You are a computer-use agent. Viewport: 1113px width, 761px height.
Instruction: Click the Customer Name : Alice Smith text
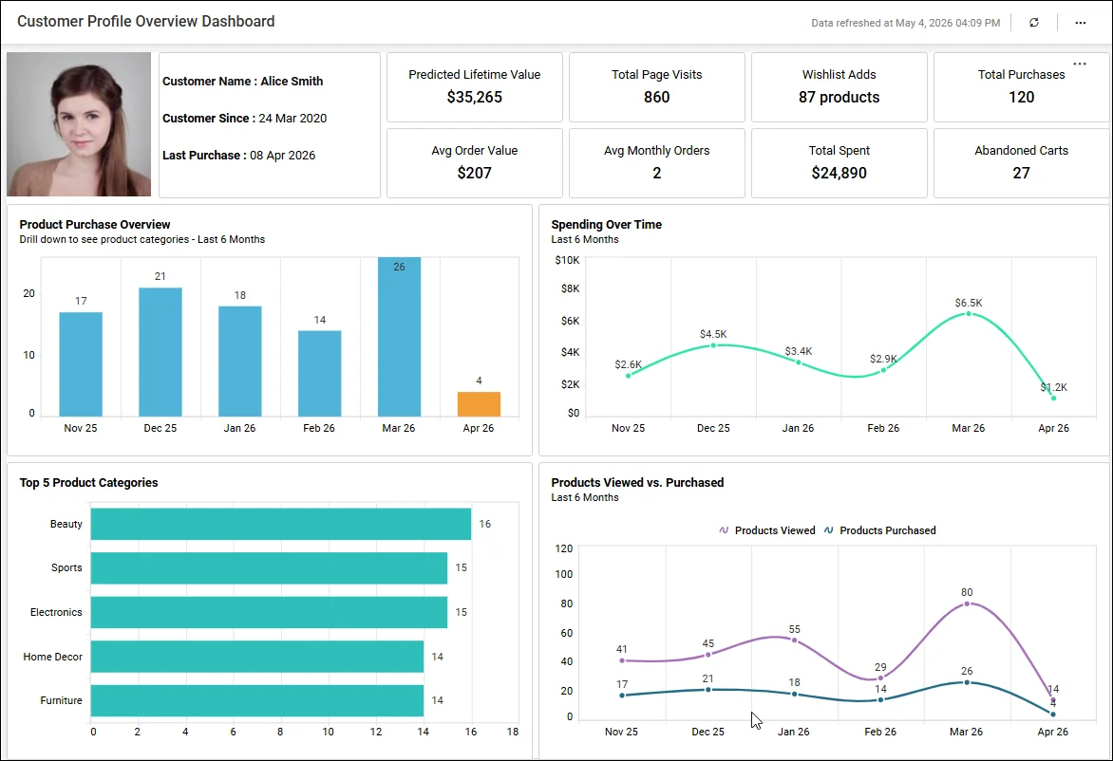243,82
